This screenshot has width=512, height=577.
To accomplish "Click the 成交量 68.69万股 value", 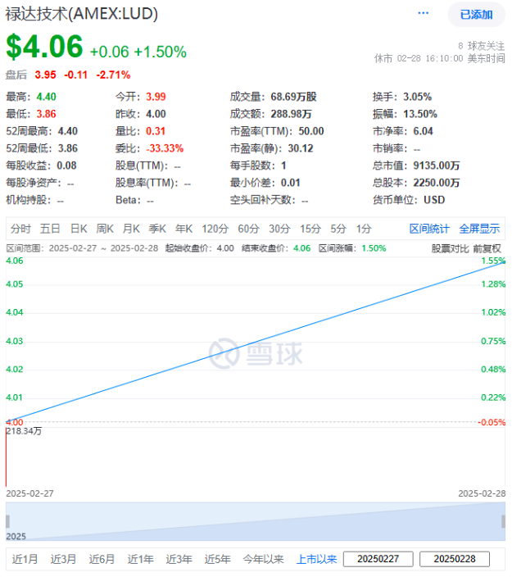I will point(293,97).
